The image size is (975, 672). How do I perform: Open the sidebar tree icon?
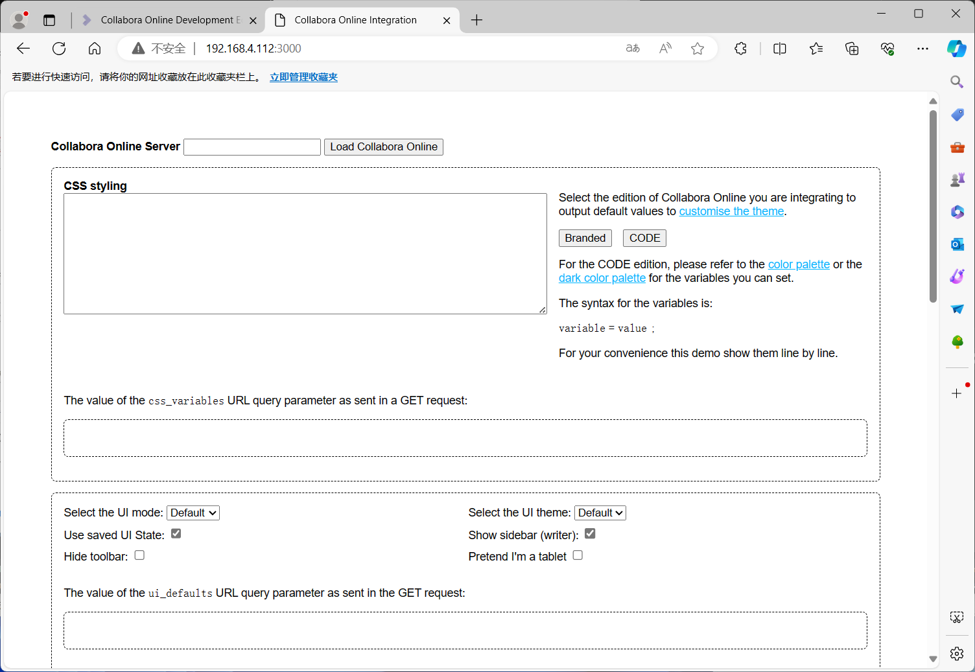pyautogui.click(x=957, y=342)
